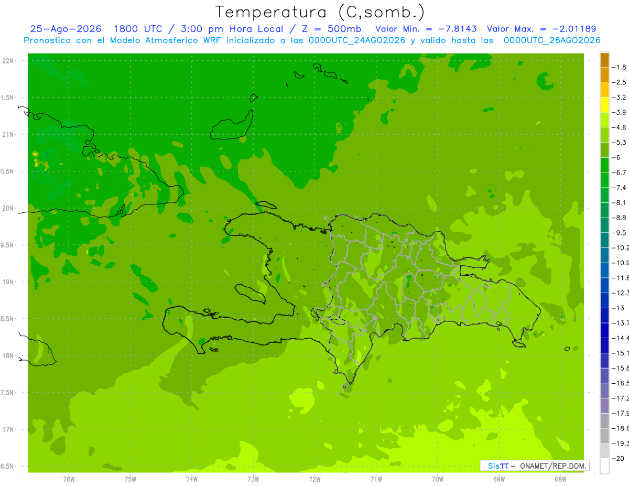Image resolution: width=629 pixels, height=486 pixels.
Task: Click "Valor Max. = -2.01189" readout
Action: [x=541, y=29]
